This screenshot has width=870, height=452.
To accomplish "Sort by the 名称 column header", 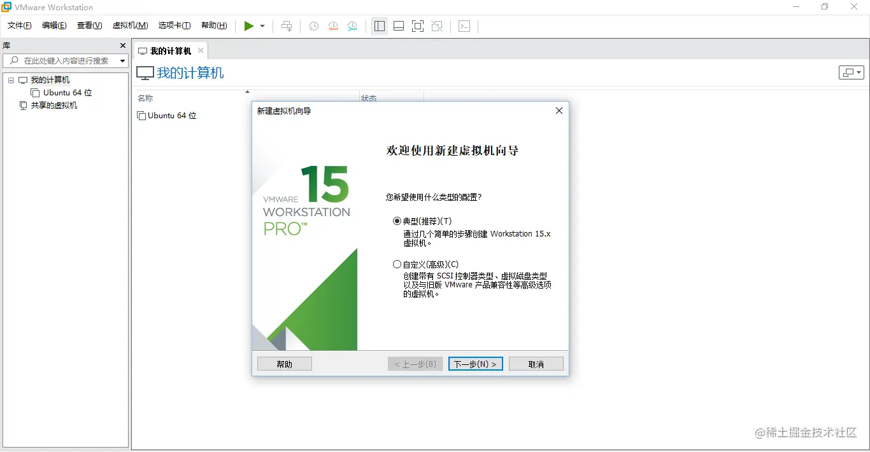I will pyautogui.click(x=145, y=99).
